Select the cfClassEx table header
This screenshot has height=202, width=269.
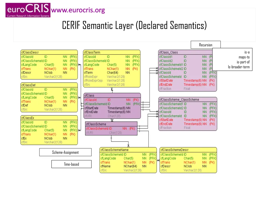(49, 118)
